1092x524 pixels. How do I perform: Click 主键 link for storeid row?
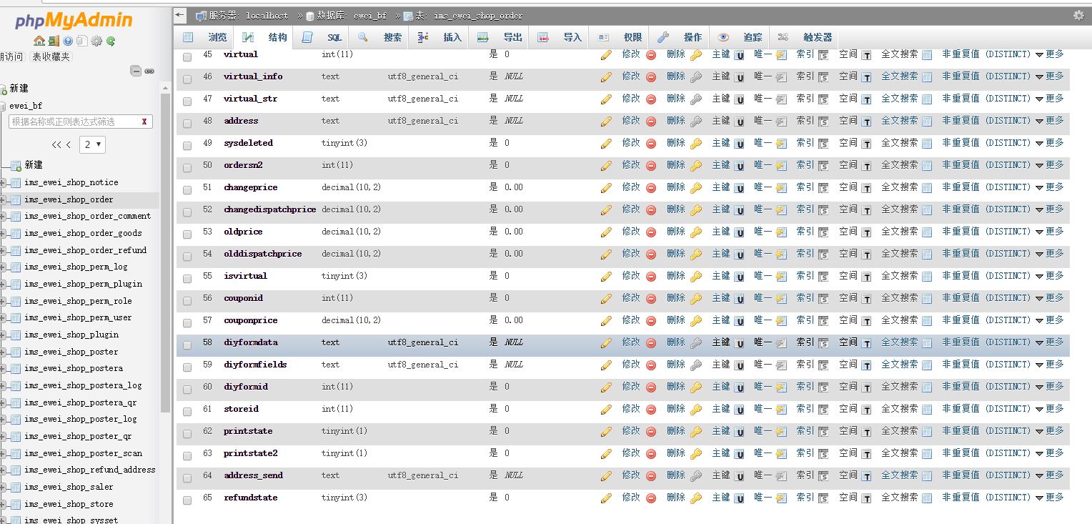tap(721, 409)
